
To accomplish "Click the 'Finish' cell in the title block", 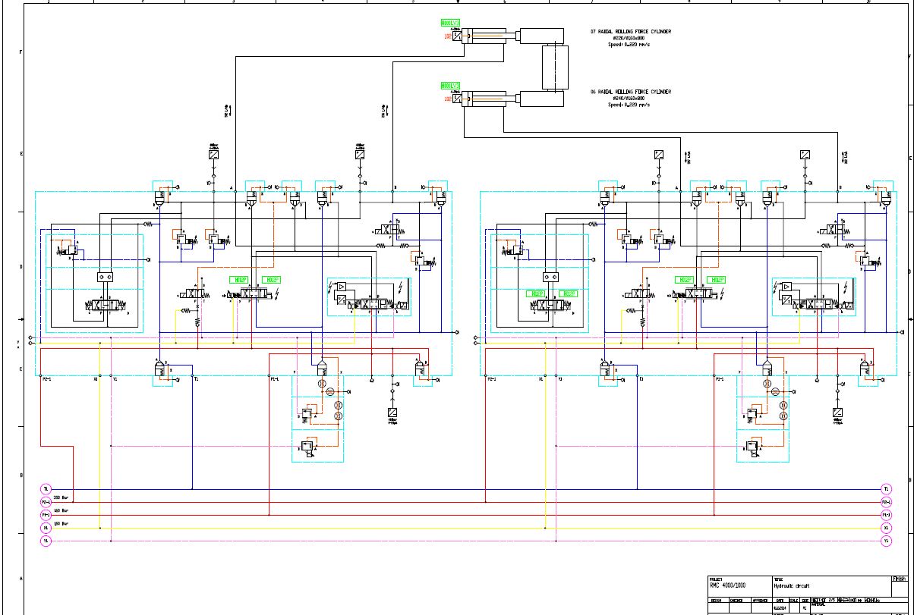I will click(x=900, y=579).
